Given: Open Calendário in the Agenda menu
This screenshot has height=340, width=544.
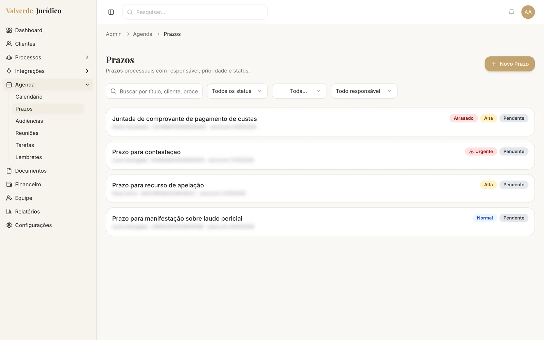Looking at the screenshot, I should click(x=48, y=97).
